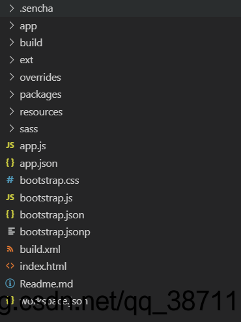Viewport: 241px width, 322px height.
Task: Click the braces icon beside app.json
Action: pyautogui.click(x=10, y=163)
